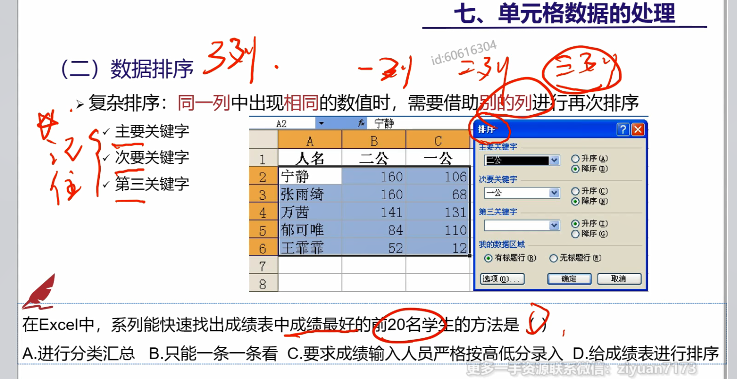This screenshot has width=737, height=379.
Task: Click the 一公 header cell in column C
Action: click(x=437, y=158)
